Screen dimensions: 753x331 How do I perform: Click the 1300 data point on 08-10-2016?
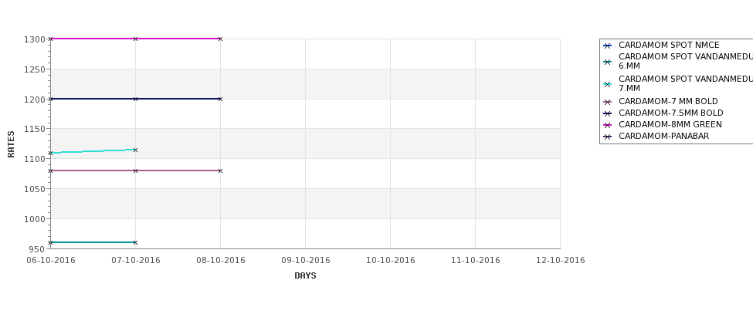point(220,39)
